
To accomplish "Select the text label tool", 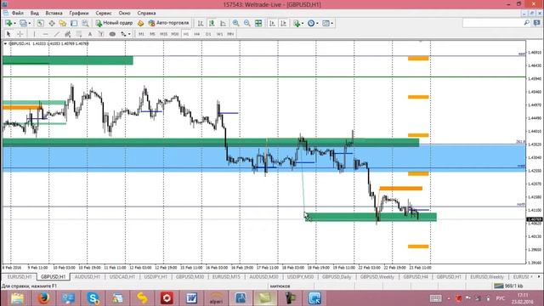I will [101, 34].
